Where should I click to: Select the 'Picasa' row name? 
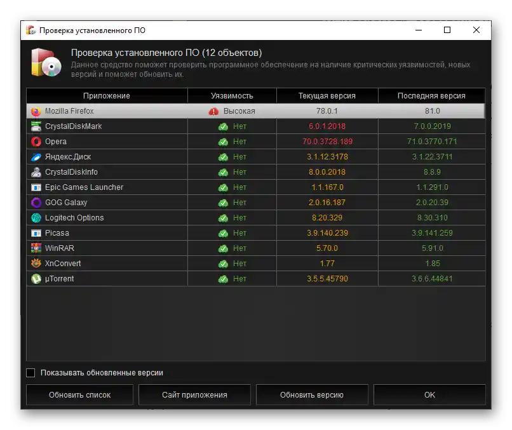(x=57, y=233)
